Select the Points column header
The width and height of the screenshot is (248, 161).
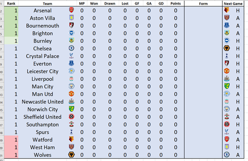click(x=175, y=3)
